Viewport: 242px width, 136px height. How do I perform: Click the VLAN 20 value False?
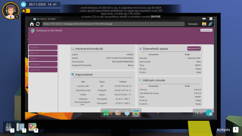pos(198,100)
